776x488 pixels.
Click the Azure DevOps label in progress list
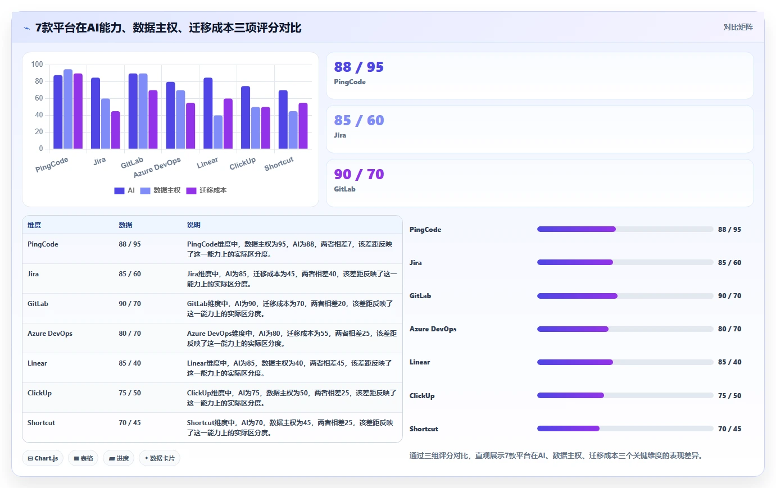(433, 329)
